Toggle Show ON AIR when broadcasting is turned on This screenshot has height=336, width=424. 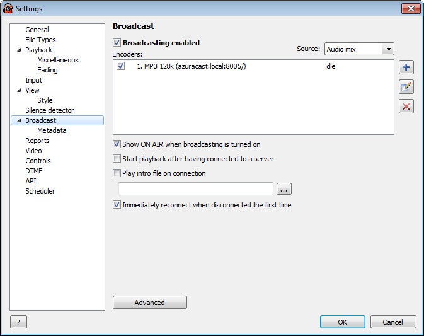(x=117, y=144)
